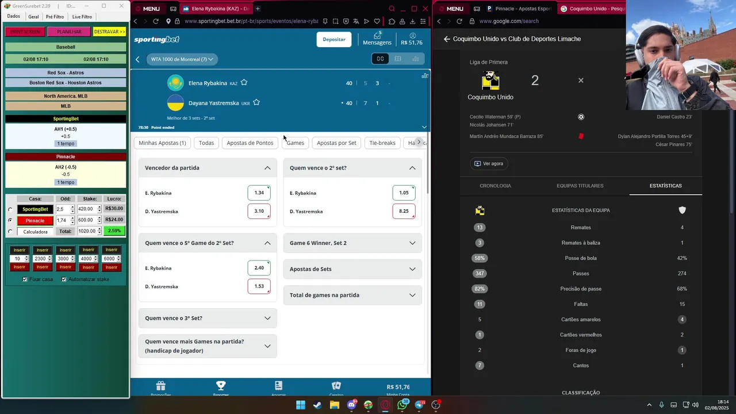Click the Pinnacle stake field showing 600.00
This screenshot has height=414, width=736.
[x=86, y=220]
